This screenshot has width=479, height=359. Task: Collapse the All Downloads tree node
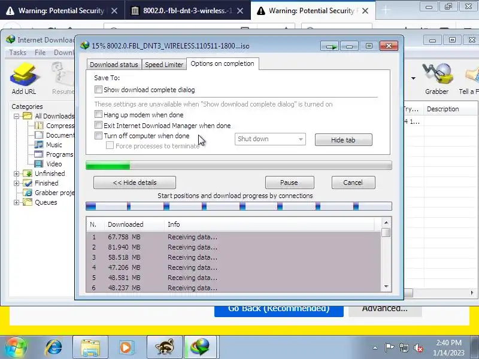tap(17, 116)
